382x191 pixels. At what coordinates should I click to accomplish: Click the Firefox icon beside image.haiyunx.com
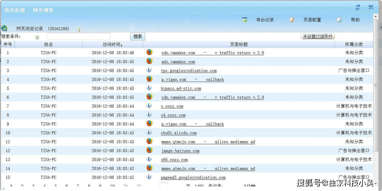(x=149, y=150)
